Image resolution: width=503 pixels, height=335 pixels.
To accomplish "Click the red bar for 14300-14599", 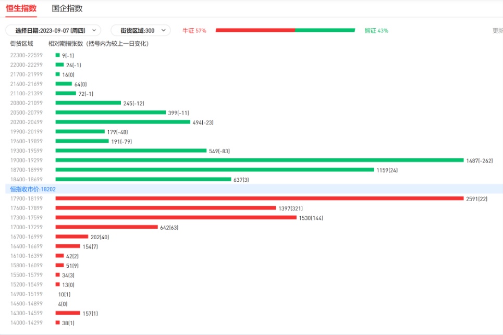I will [x=68, y=313].
